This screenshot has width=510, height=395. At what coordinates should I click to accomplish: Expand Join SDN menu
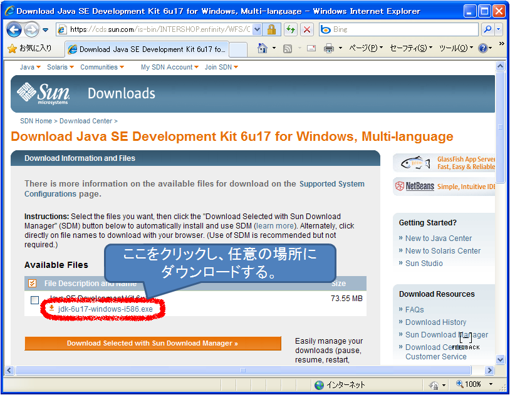[222, 67]
